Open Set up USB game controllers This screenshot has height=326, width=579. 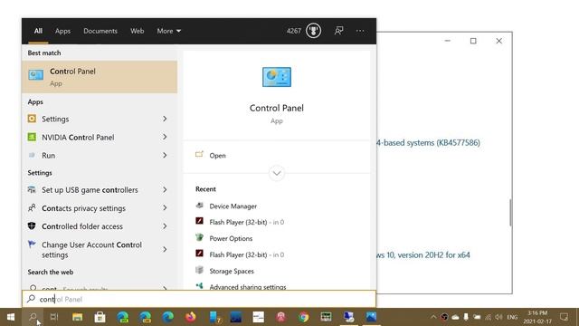tap(89, 189)
